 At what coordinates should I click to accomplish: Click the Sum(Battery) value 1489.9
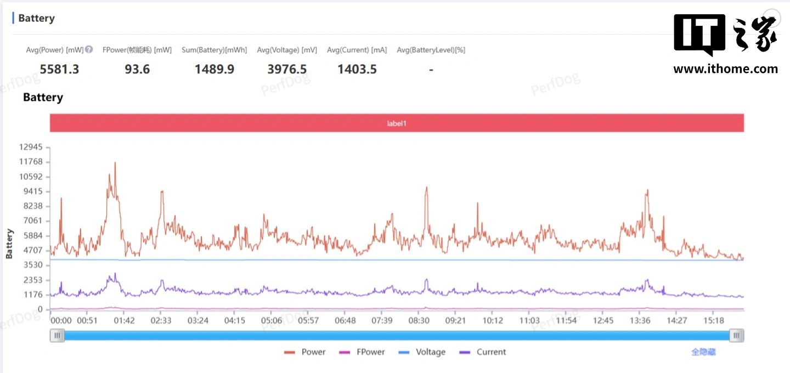(x=215, y=69)
